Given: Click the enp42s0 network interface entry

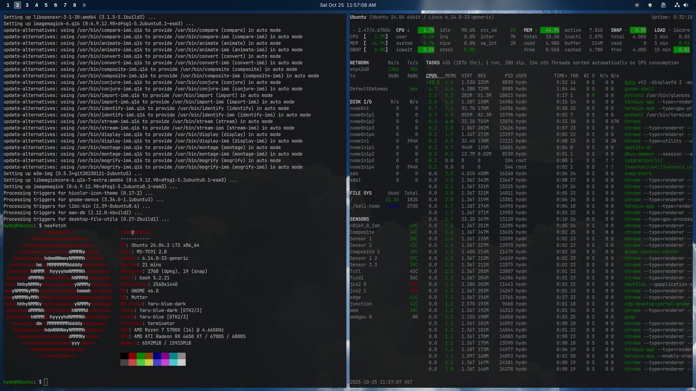Looking at the screenshot, I should 359,69.
